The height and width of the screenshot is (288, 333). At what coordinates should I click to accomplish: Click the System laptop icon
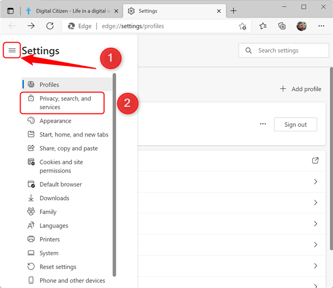pyautogui.click(x=31, y=253)
